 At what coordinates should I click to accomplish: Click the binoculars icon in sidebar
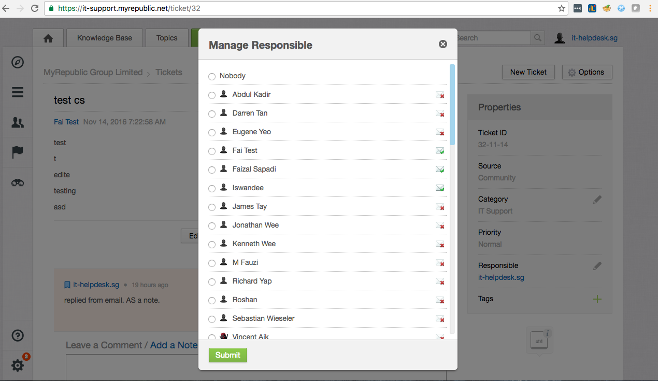pyautogui.click(x=18, y=182)
